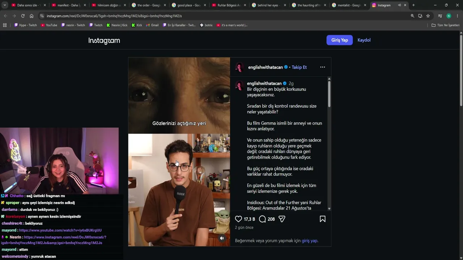Click the page vertical scrollbar thumb
463x260 pixels.
click(x=461, y=70)
